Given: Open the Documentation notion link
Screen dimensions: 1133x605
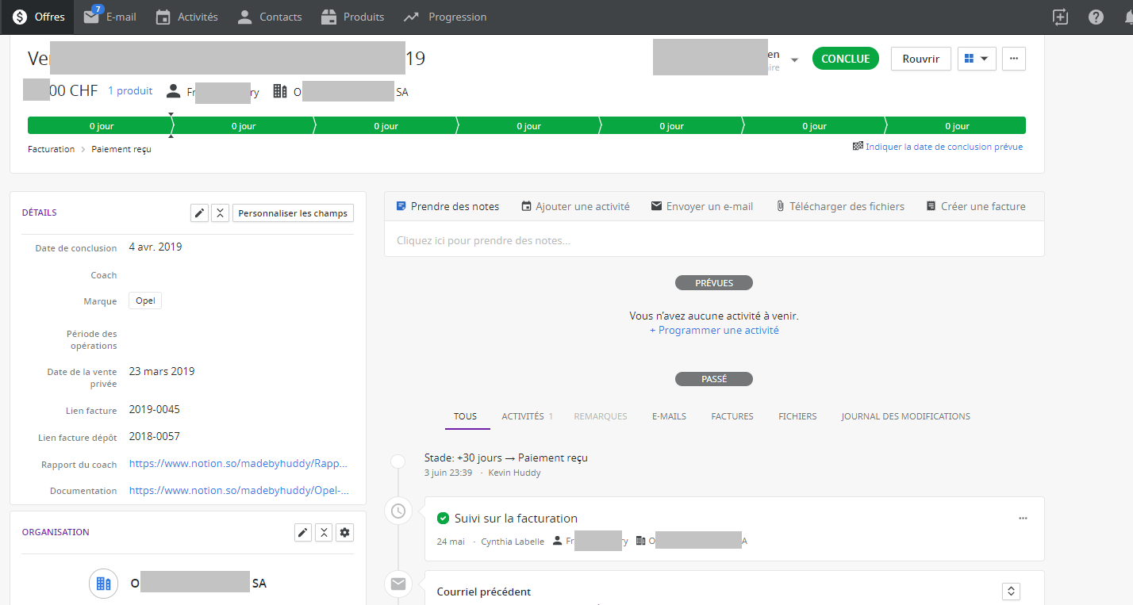Looking at the screenshot, I should pyautogui.click(x=238, y=491).
